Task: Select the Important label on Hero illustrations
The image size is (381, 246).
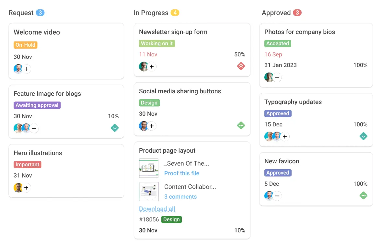Action: point(28,164)
